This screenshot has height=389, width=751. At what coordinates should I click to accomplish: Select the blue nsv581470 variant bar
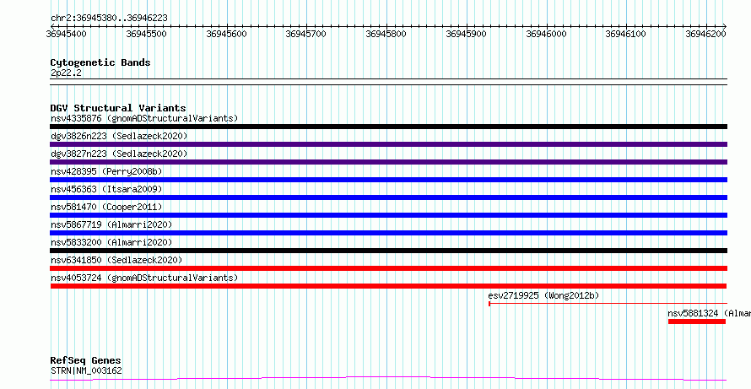388,215
